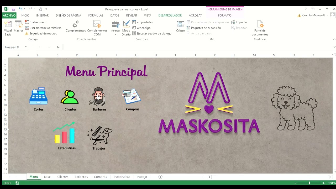The width and height of the screenshot is (336, 189).
Task: Switch to the DATOS ribbon tab
Action: (x=115, y=15)
